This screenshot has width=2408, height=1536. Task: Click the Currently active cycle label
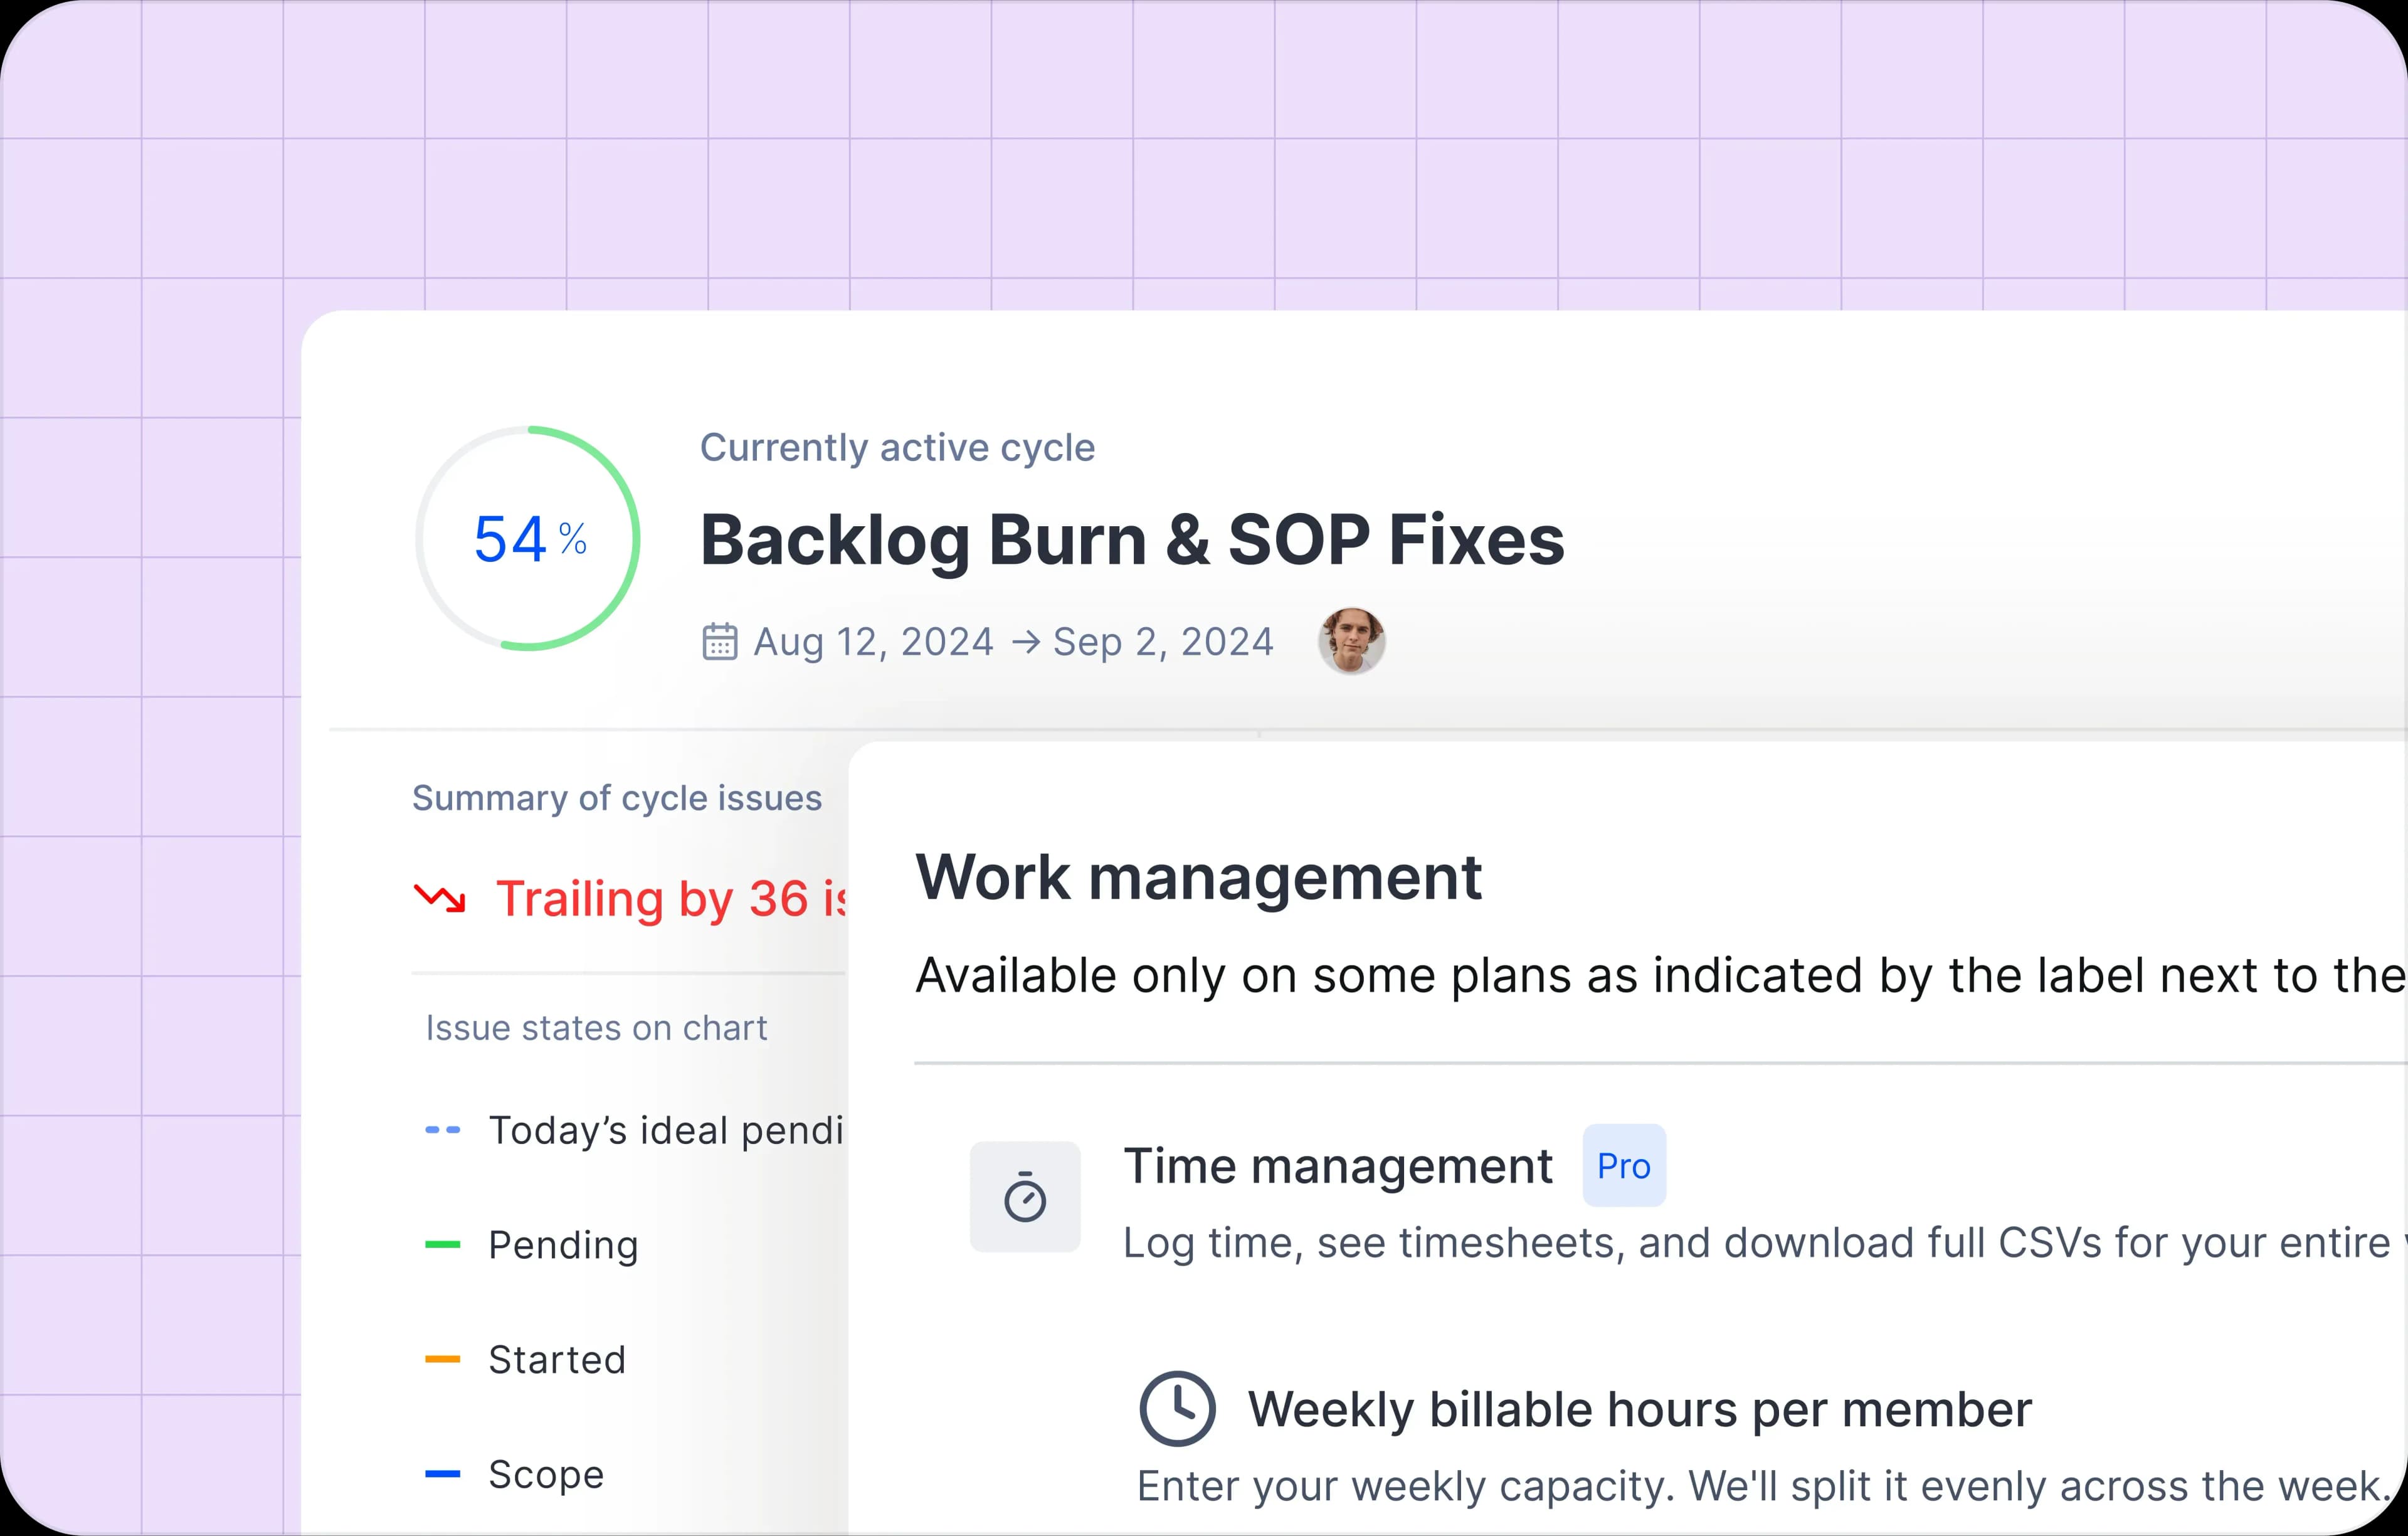tap(897, 447)
